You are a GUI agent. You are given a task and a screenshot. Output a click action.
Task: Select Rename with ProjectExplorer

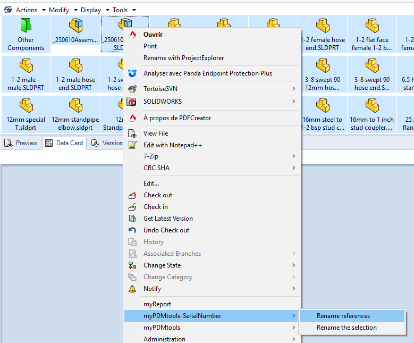(x=183, y=58)
